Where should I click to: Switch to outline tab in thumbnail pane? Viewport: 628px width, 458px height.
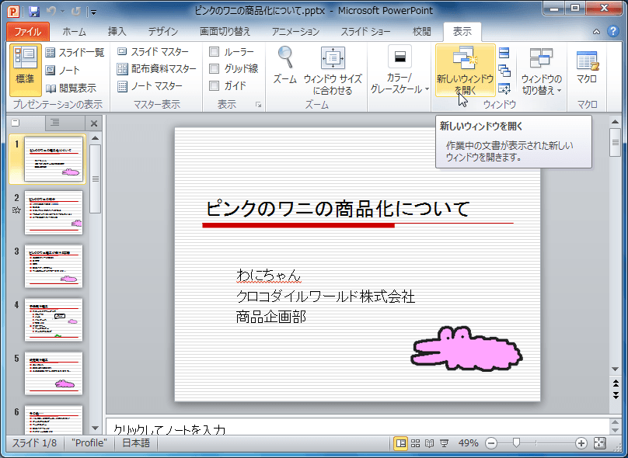tap(55, 123)
